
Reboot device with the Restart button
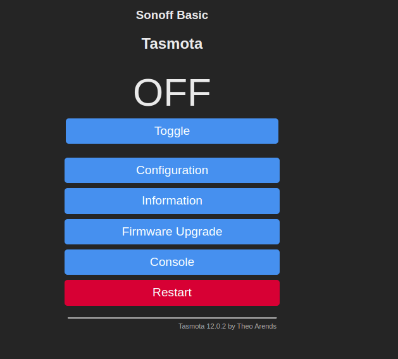click(172, 293)
